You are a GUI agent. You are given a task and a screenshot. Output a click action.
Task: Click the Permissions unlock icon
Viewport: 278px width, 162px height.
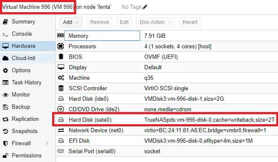(5, 155)
